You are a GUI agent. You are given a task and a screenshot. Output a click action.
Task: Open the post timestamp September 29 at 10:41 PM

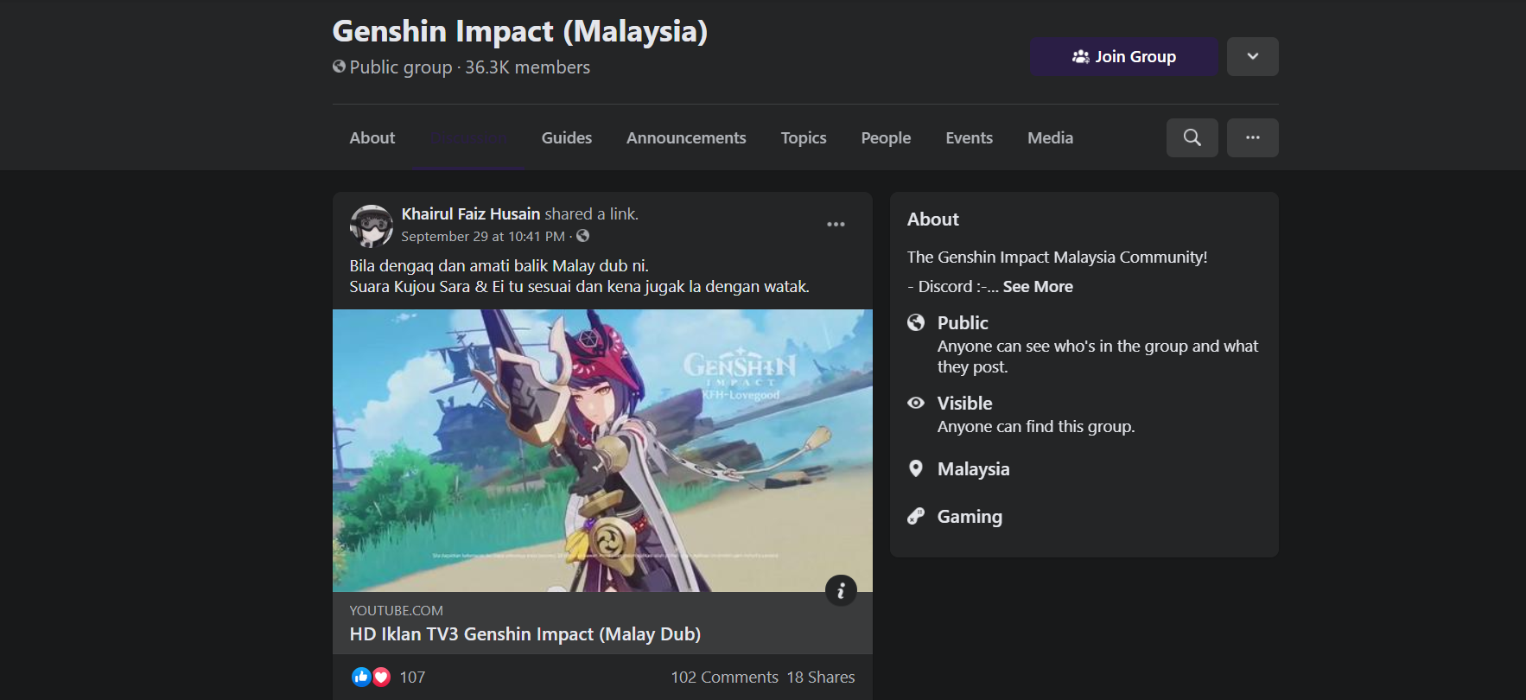coord(483,237)
